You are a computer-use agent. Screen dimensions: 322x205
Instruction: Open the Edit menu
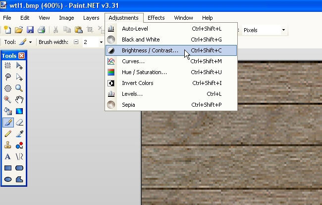pyautogui.click(x=25, y=18)
